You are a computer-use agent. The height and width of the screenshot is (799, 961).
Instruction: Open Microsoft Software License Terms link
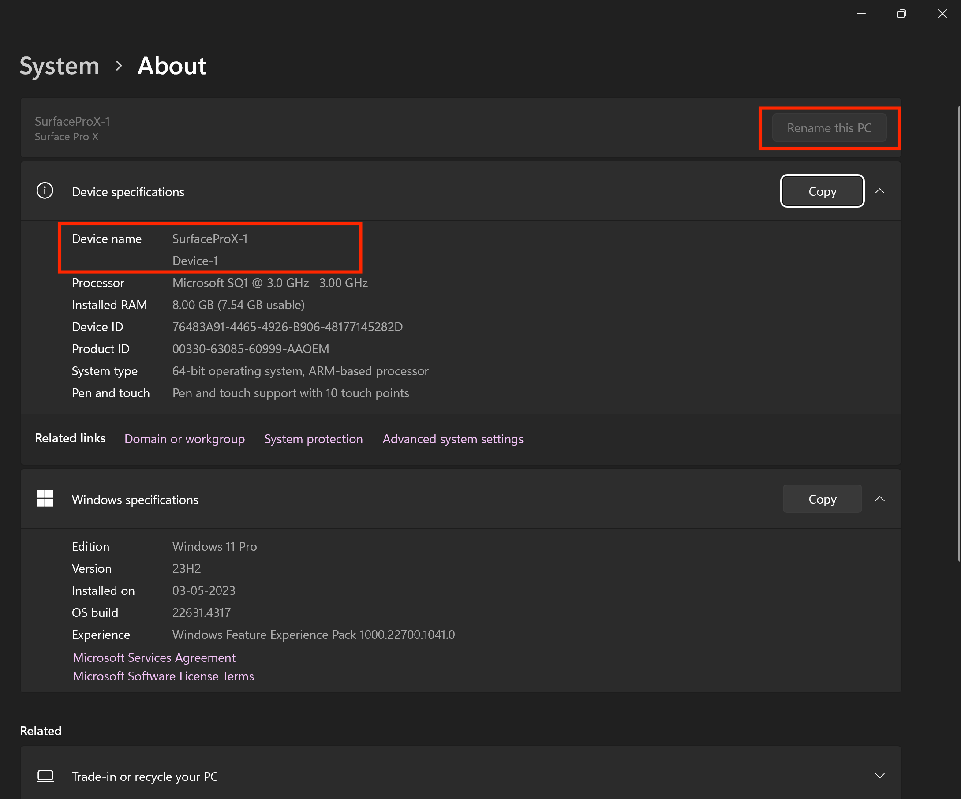[163, 676]
